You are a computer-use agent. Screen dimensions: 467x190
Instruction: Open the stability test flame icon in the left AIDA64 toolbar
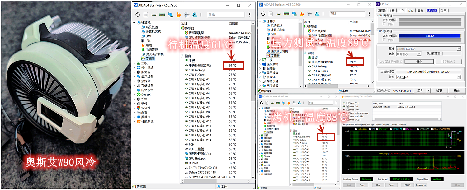178,15
